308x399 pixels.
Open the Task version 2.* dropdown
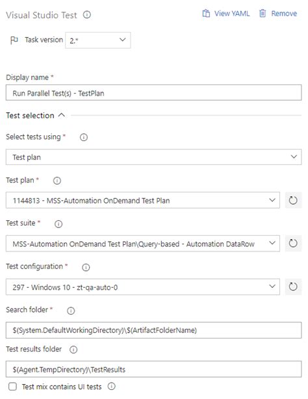click(98, 40)
